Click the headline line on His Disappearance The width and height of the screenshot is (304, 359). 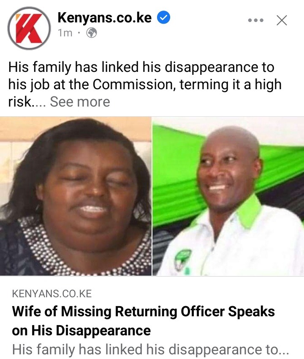click(x=81, y=331)
